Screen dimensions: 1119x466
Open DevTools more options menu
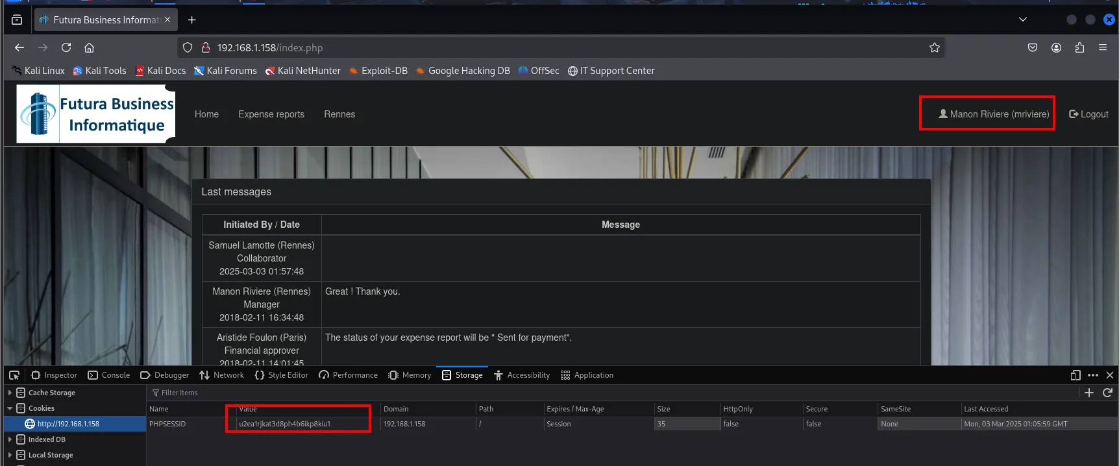click(1093, 375)
